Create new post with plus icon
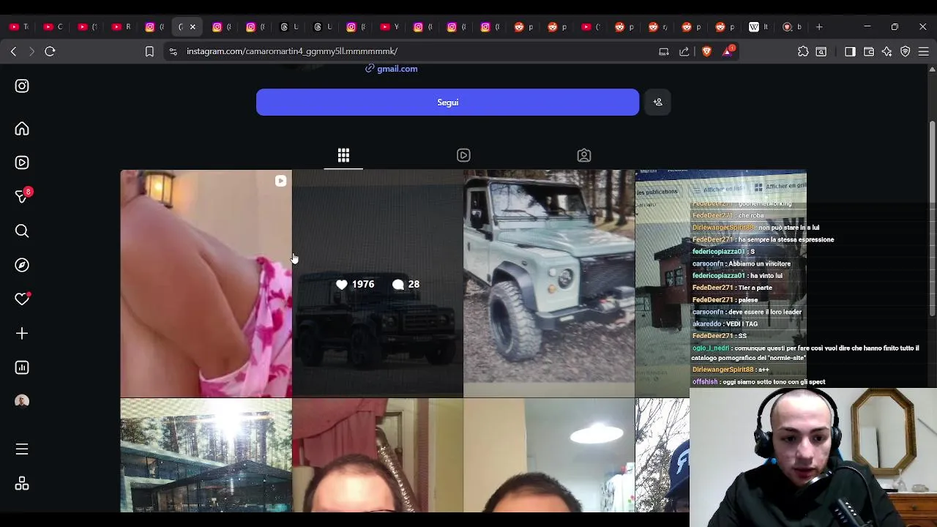937x527 pixels. tap(22, 334)
